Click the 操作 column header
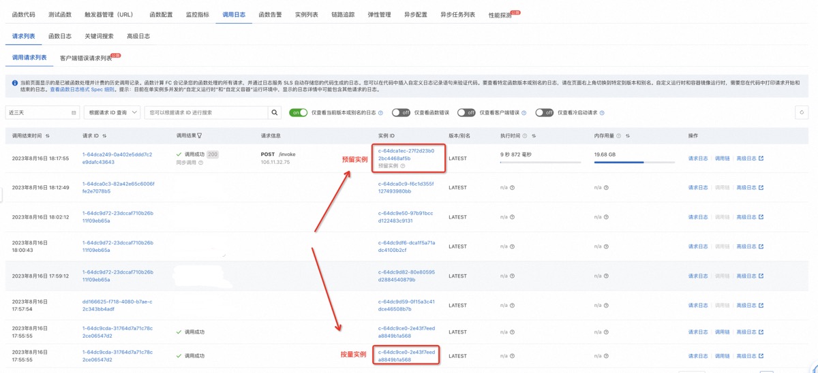 [693, 136]
